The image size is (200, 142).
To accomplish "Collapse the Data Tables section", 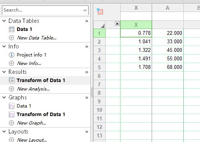I will coord(4,21).
